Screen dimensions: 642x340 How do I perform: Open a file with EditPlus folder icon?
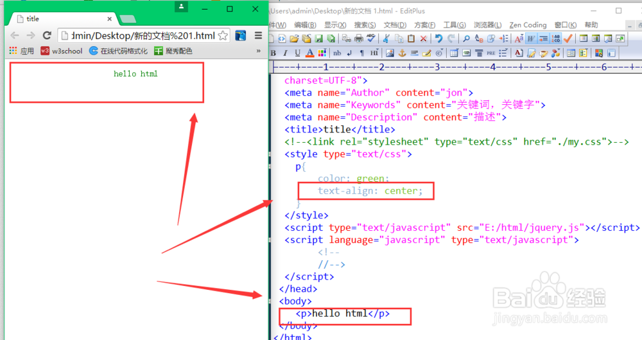(x=294, y=39)
